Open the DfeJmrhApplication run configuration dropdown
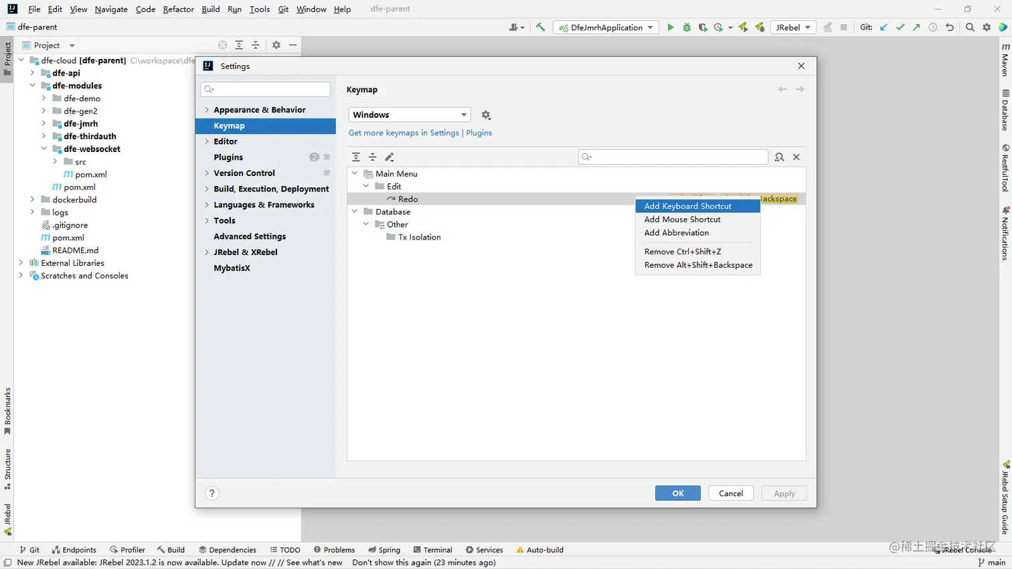Screen dimensions: 1012x569 [606, 27]
